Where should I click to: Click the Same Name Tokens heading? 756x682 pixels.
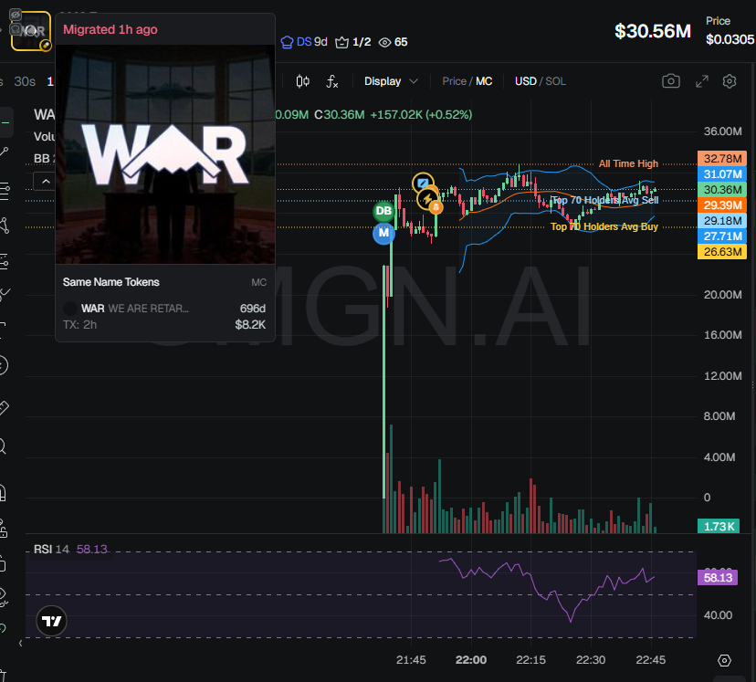coord(110,282)
